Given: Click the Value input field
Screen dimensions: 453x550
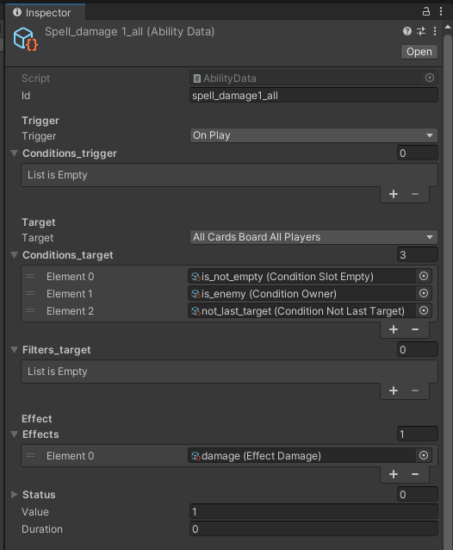Looking at the screenshot, I should pyautogui.click(x=313, y=512).
